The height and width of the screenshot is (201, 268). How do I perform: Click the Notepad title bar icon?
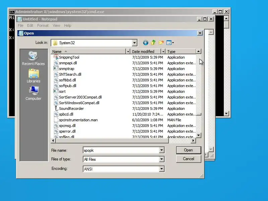(20, 19)
